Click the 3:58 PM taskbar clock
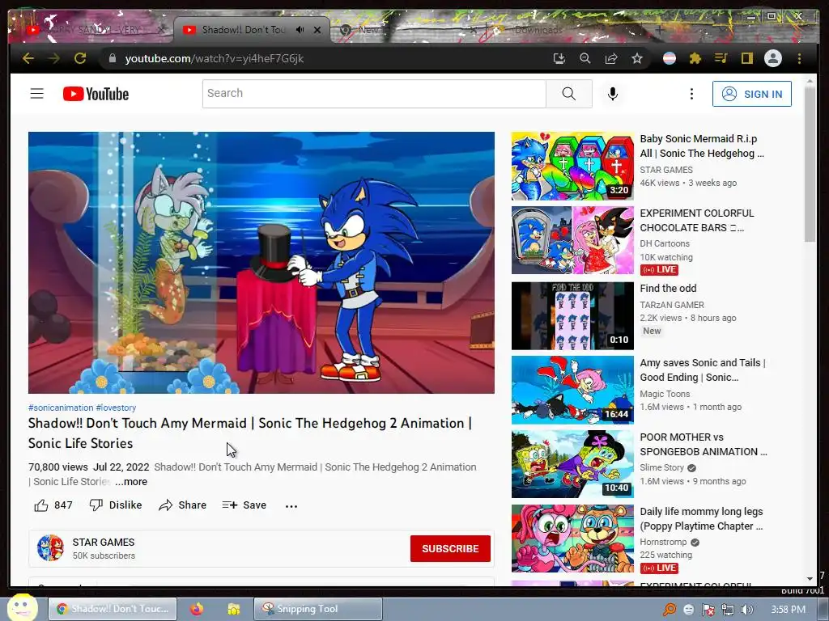The width and height of the screenshot is (829, 621). pos(788,610)
